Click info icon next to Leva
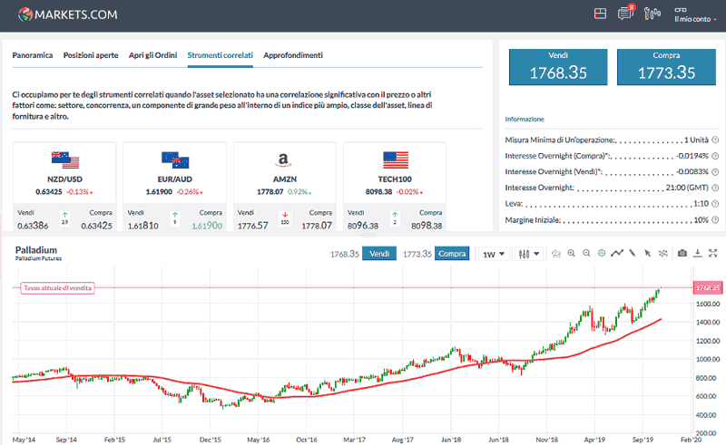726x445 pixels. (x=716, y=203)
